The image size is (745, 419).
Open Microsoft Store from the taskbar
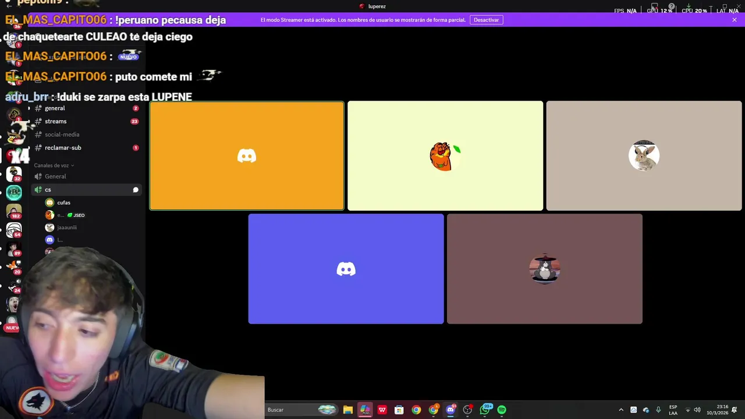pos(399,410)
